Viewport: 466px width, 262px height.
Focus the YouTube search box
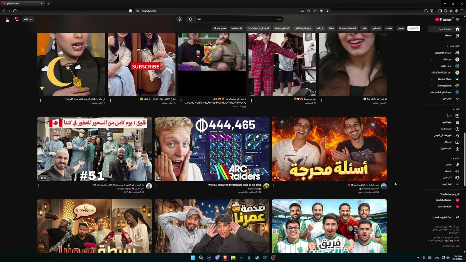tap(239, 19)
